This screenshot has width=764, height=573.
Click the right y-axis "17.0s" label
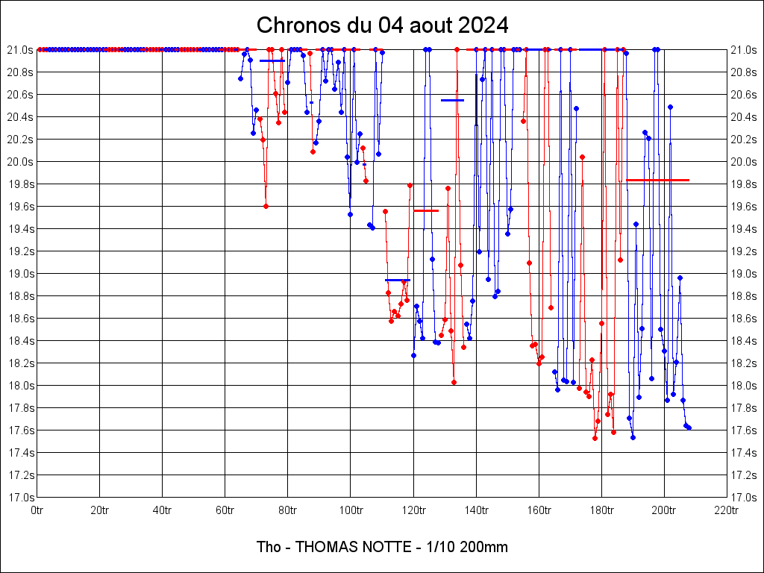tap(743, 498)
